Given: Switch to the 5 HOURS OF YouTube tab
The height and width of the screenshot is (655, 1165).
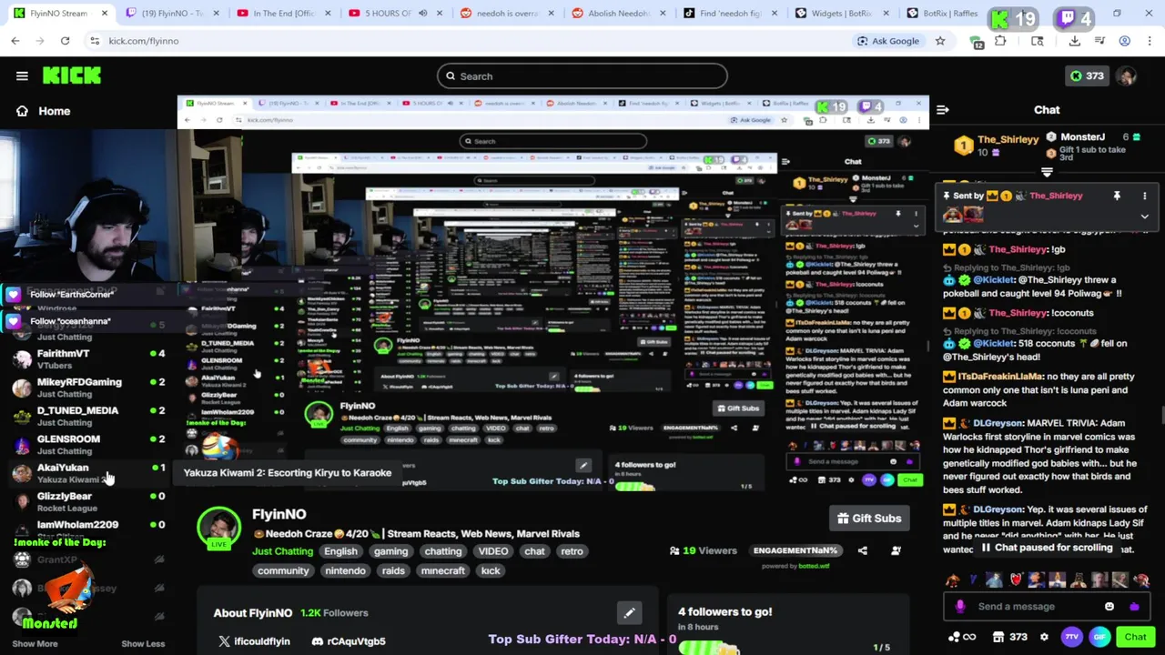Looking at the screenshot, I should coord(387,14).
